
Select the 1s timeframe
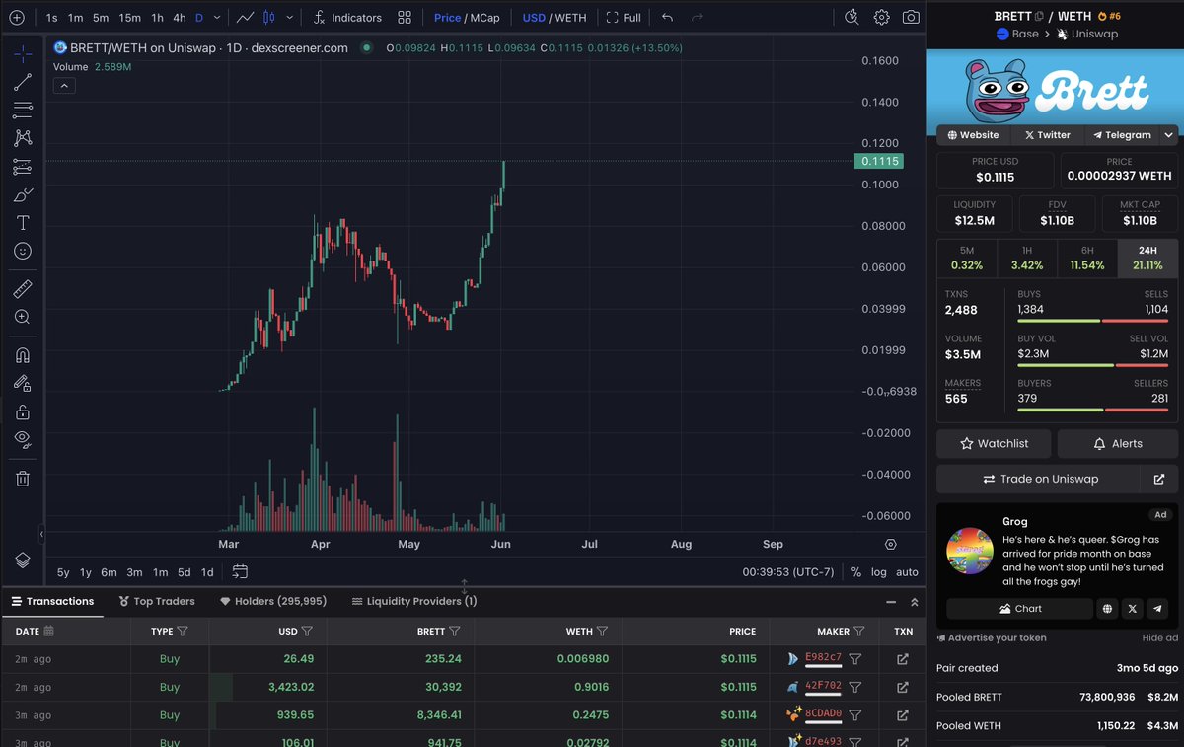tap(51, 18)
